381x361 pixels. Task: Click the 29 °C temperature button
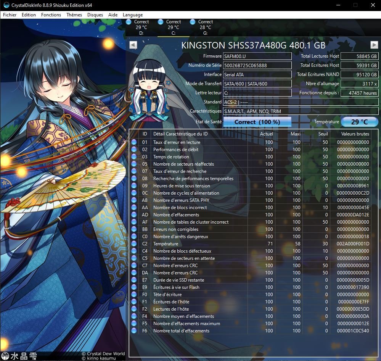click(360, 122)
